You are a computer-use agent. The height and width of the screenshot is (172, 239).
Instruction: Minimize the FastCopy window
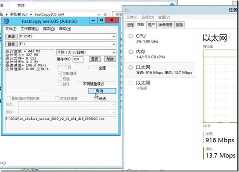click(93, 20)
